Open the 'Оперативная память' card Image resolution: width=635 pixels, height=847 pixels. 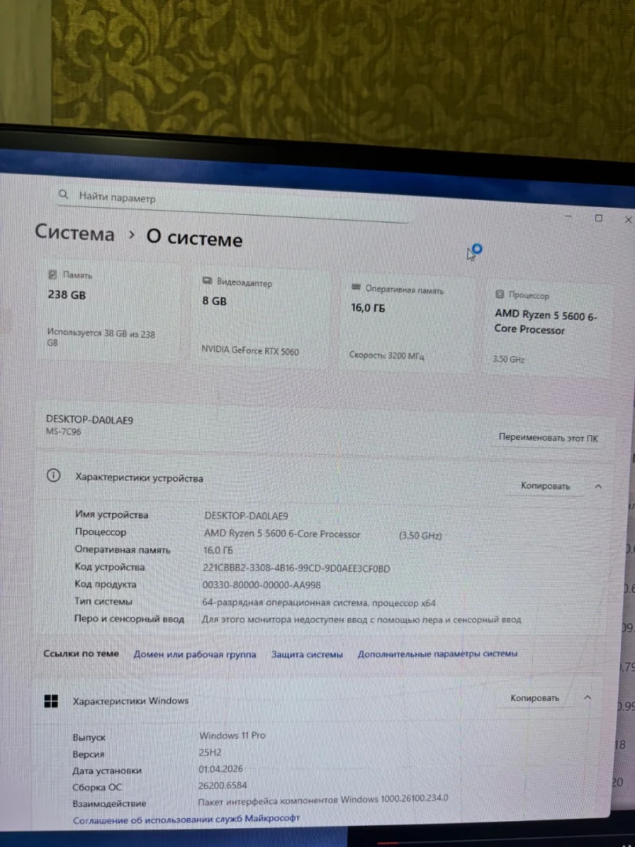click(407, 324)
